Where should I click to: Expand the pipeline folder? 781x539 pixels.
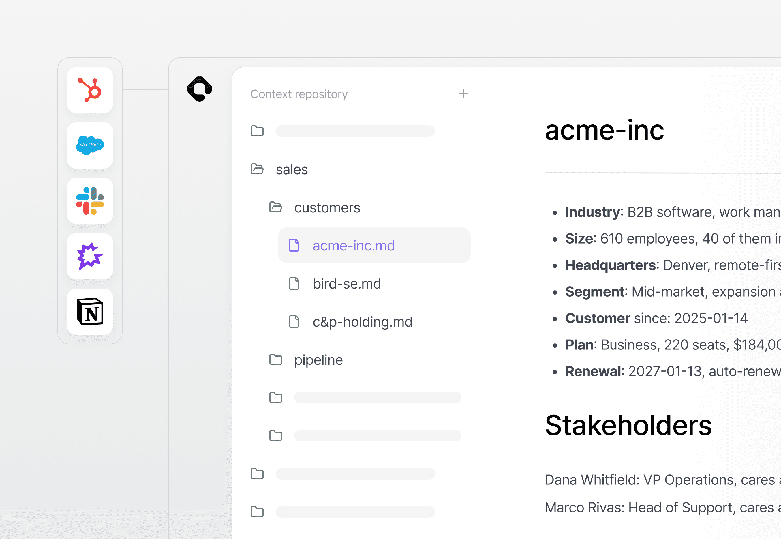(x=306, y=360)
